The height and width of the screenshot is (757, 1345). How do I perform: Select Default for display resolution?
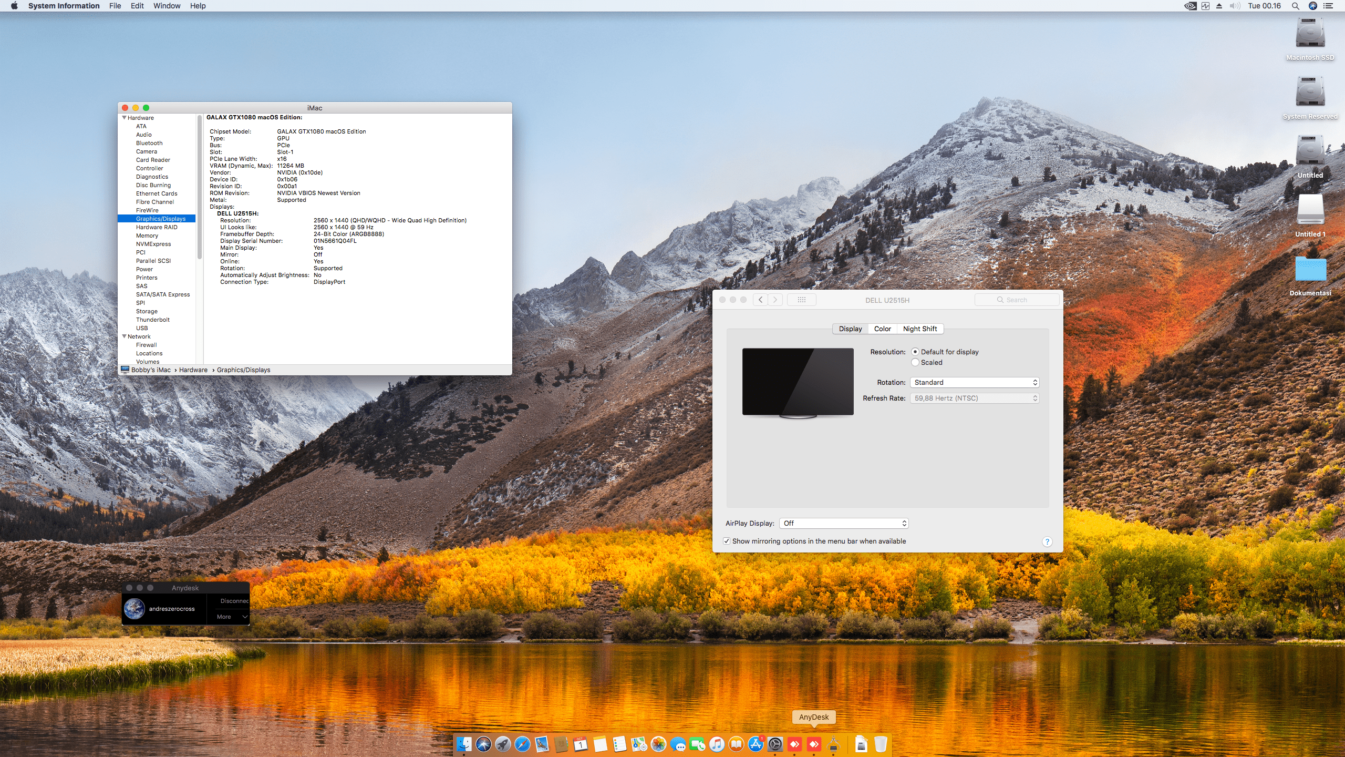point(915,352)
